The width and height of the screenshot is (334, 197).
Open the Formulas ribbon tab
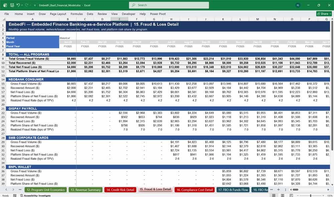(77, 14)
